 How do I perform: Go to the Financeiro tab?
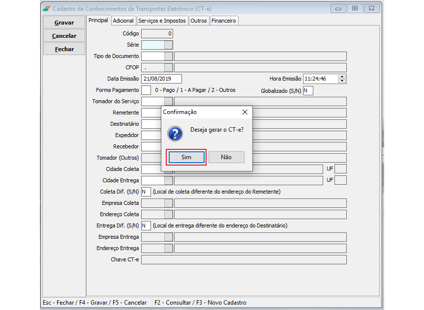[x=224, y=21]
